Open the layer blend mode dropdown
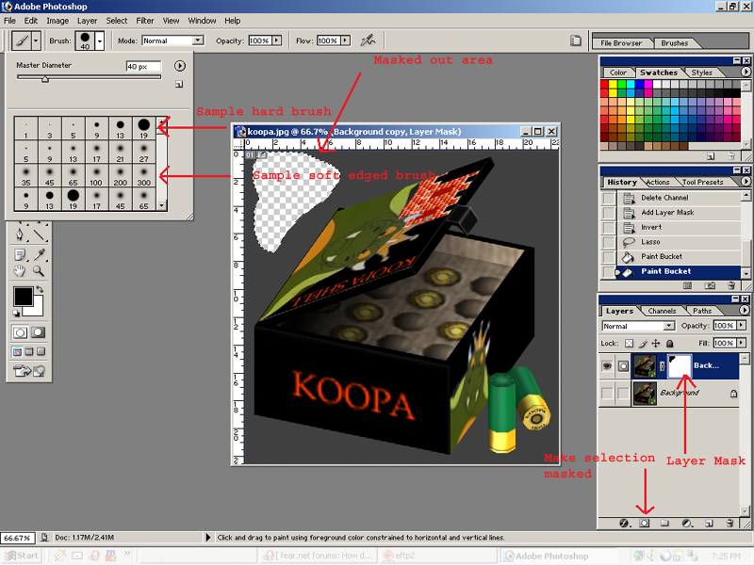Image resolution: width=754 pixels, height=565 pixels. [667, 326]
